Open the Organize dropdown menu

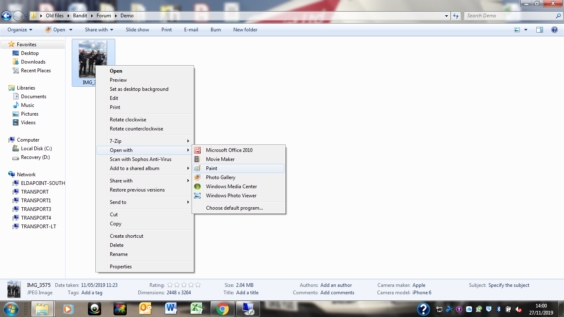19,30
